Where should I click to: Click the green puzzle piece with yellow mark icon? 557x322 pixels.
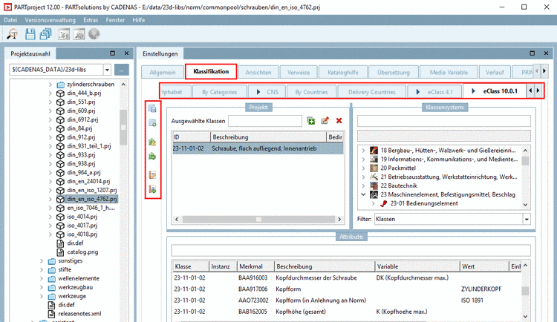coord(152,142)
